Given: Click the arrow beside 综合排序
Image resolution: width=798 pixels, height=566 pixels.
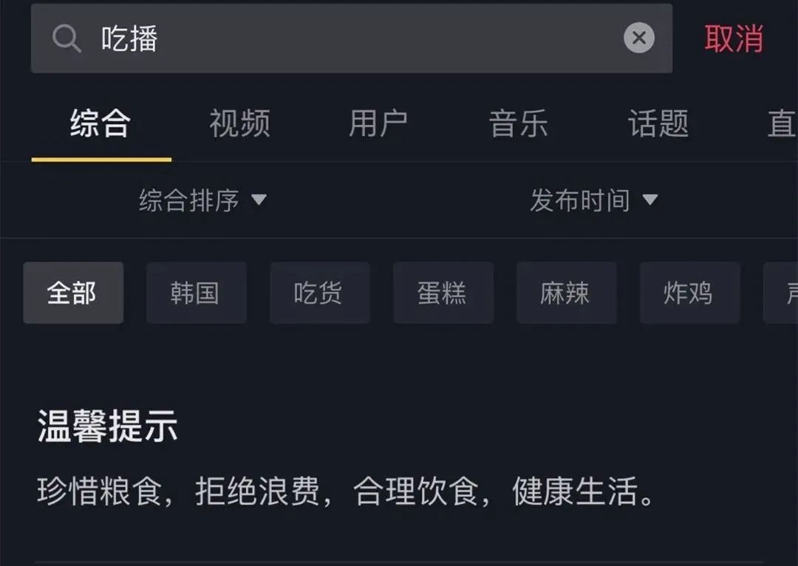Looking at the screenshot, I should (259, 200).
